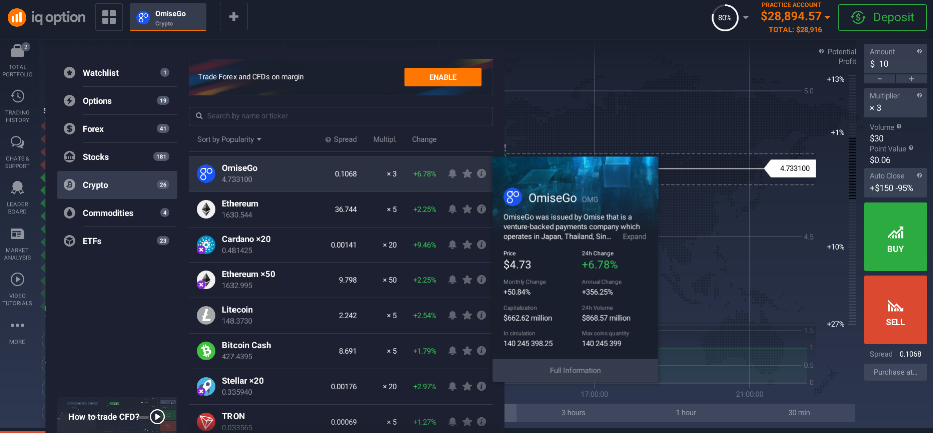Select the 1 hour chart timeframe
The height and width of the screenshot is (433, 933).
point(686,413)
